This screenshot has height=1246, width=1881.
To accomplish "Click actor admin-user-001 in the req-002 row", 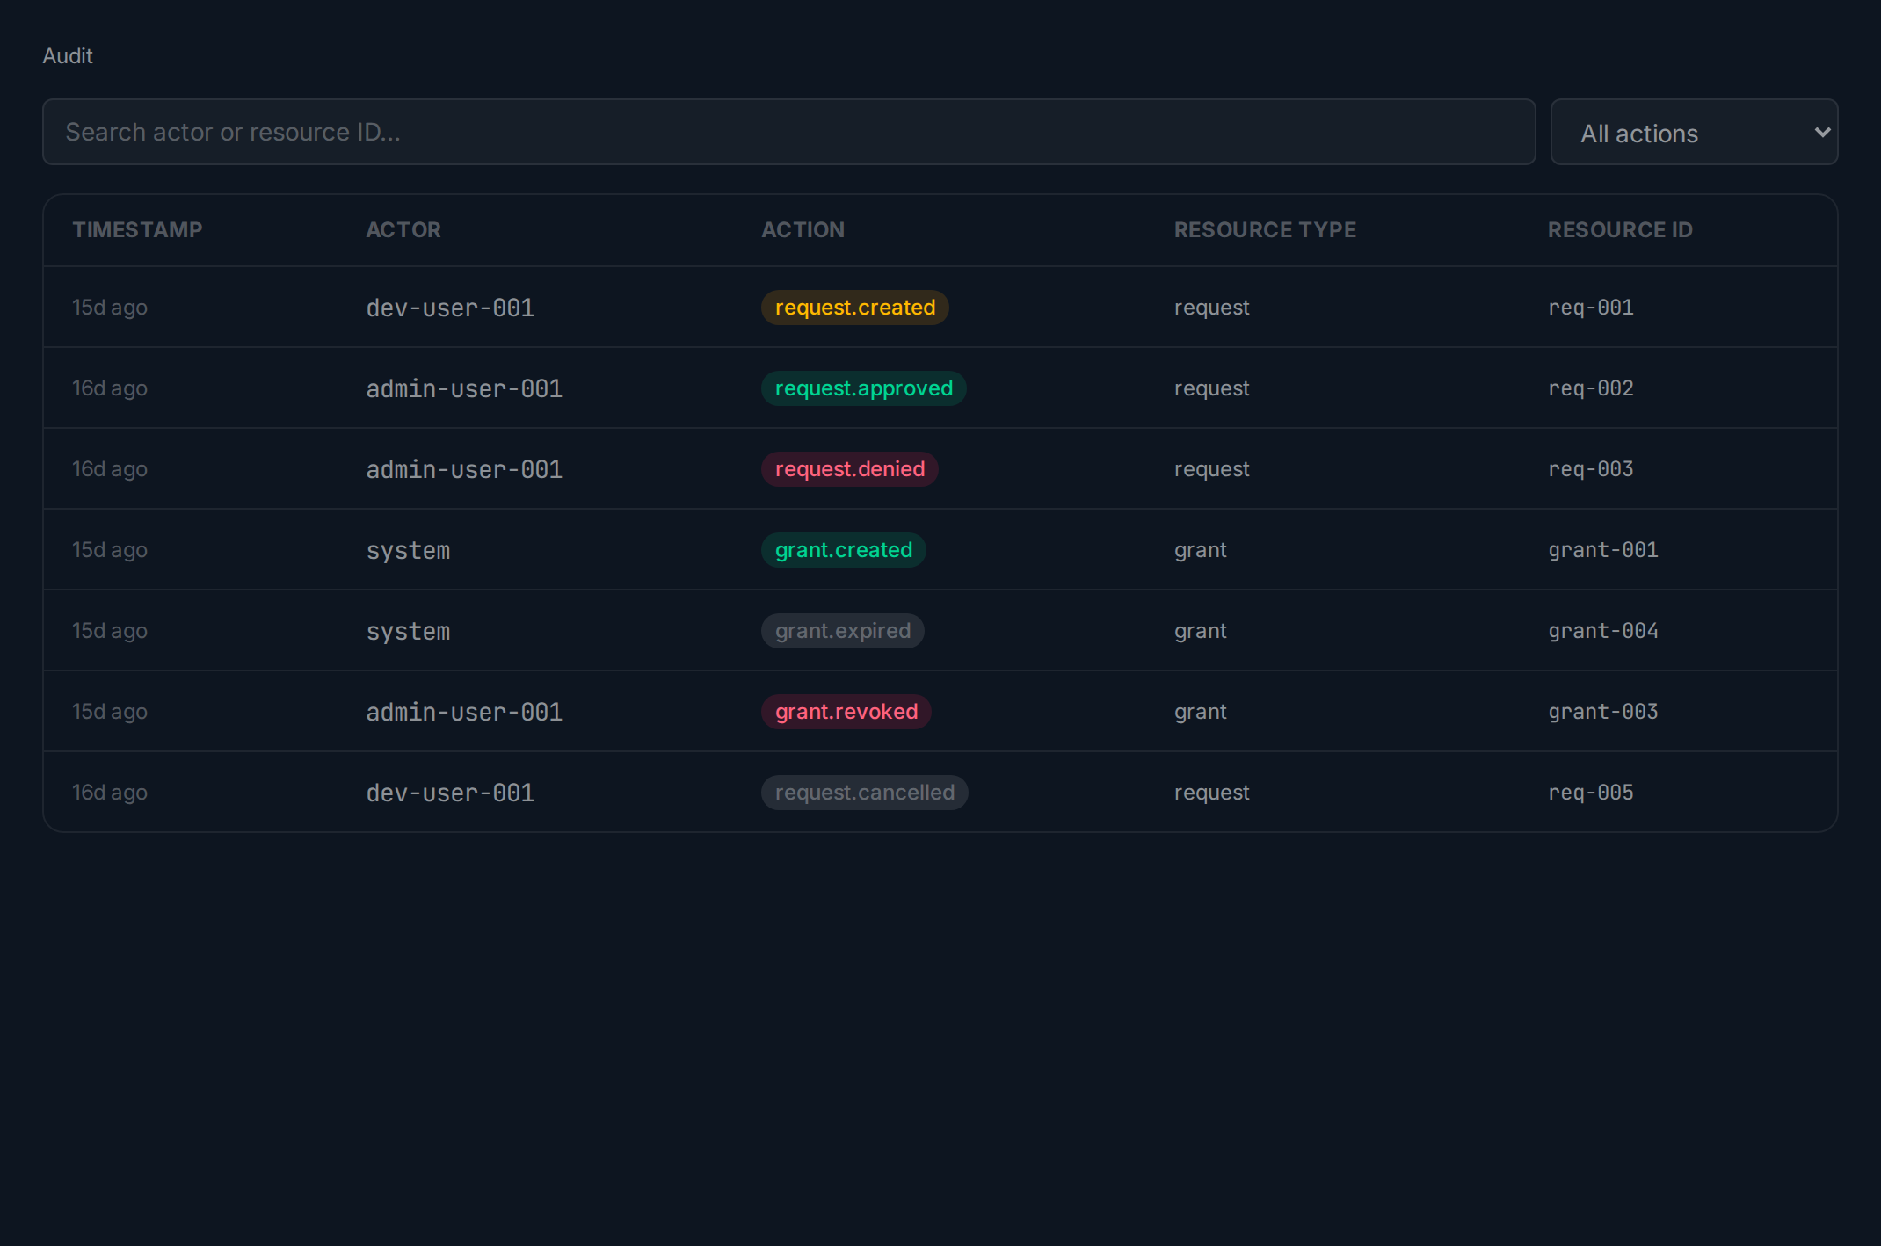I will pyautogui.click(x=464, y=388).
